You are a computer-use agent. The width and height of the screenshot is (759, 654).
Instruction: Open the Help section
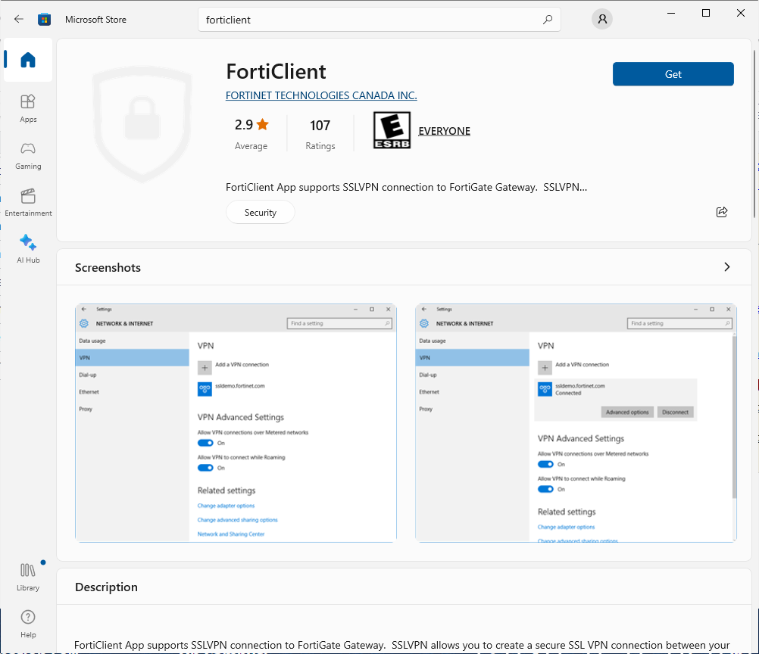pos(28,624)
